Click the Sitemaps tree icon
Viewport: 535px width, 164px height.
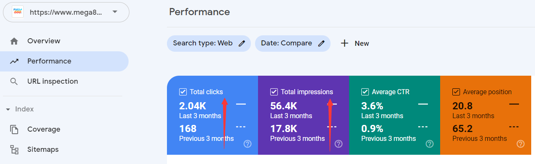(14, 150)
